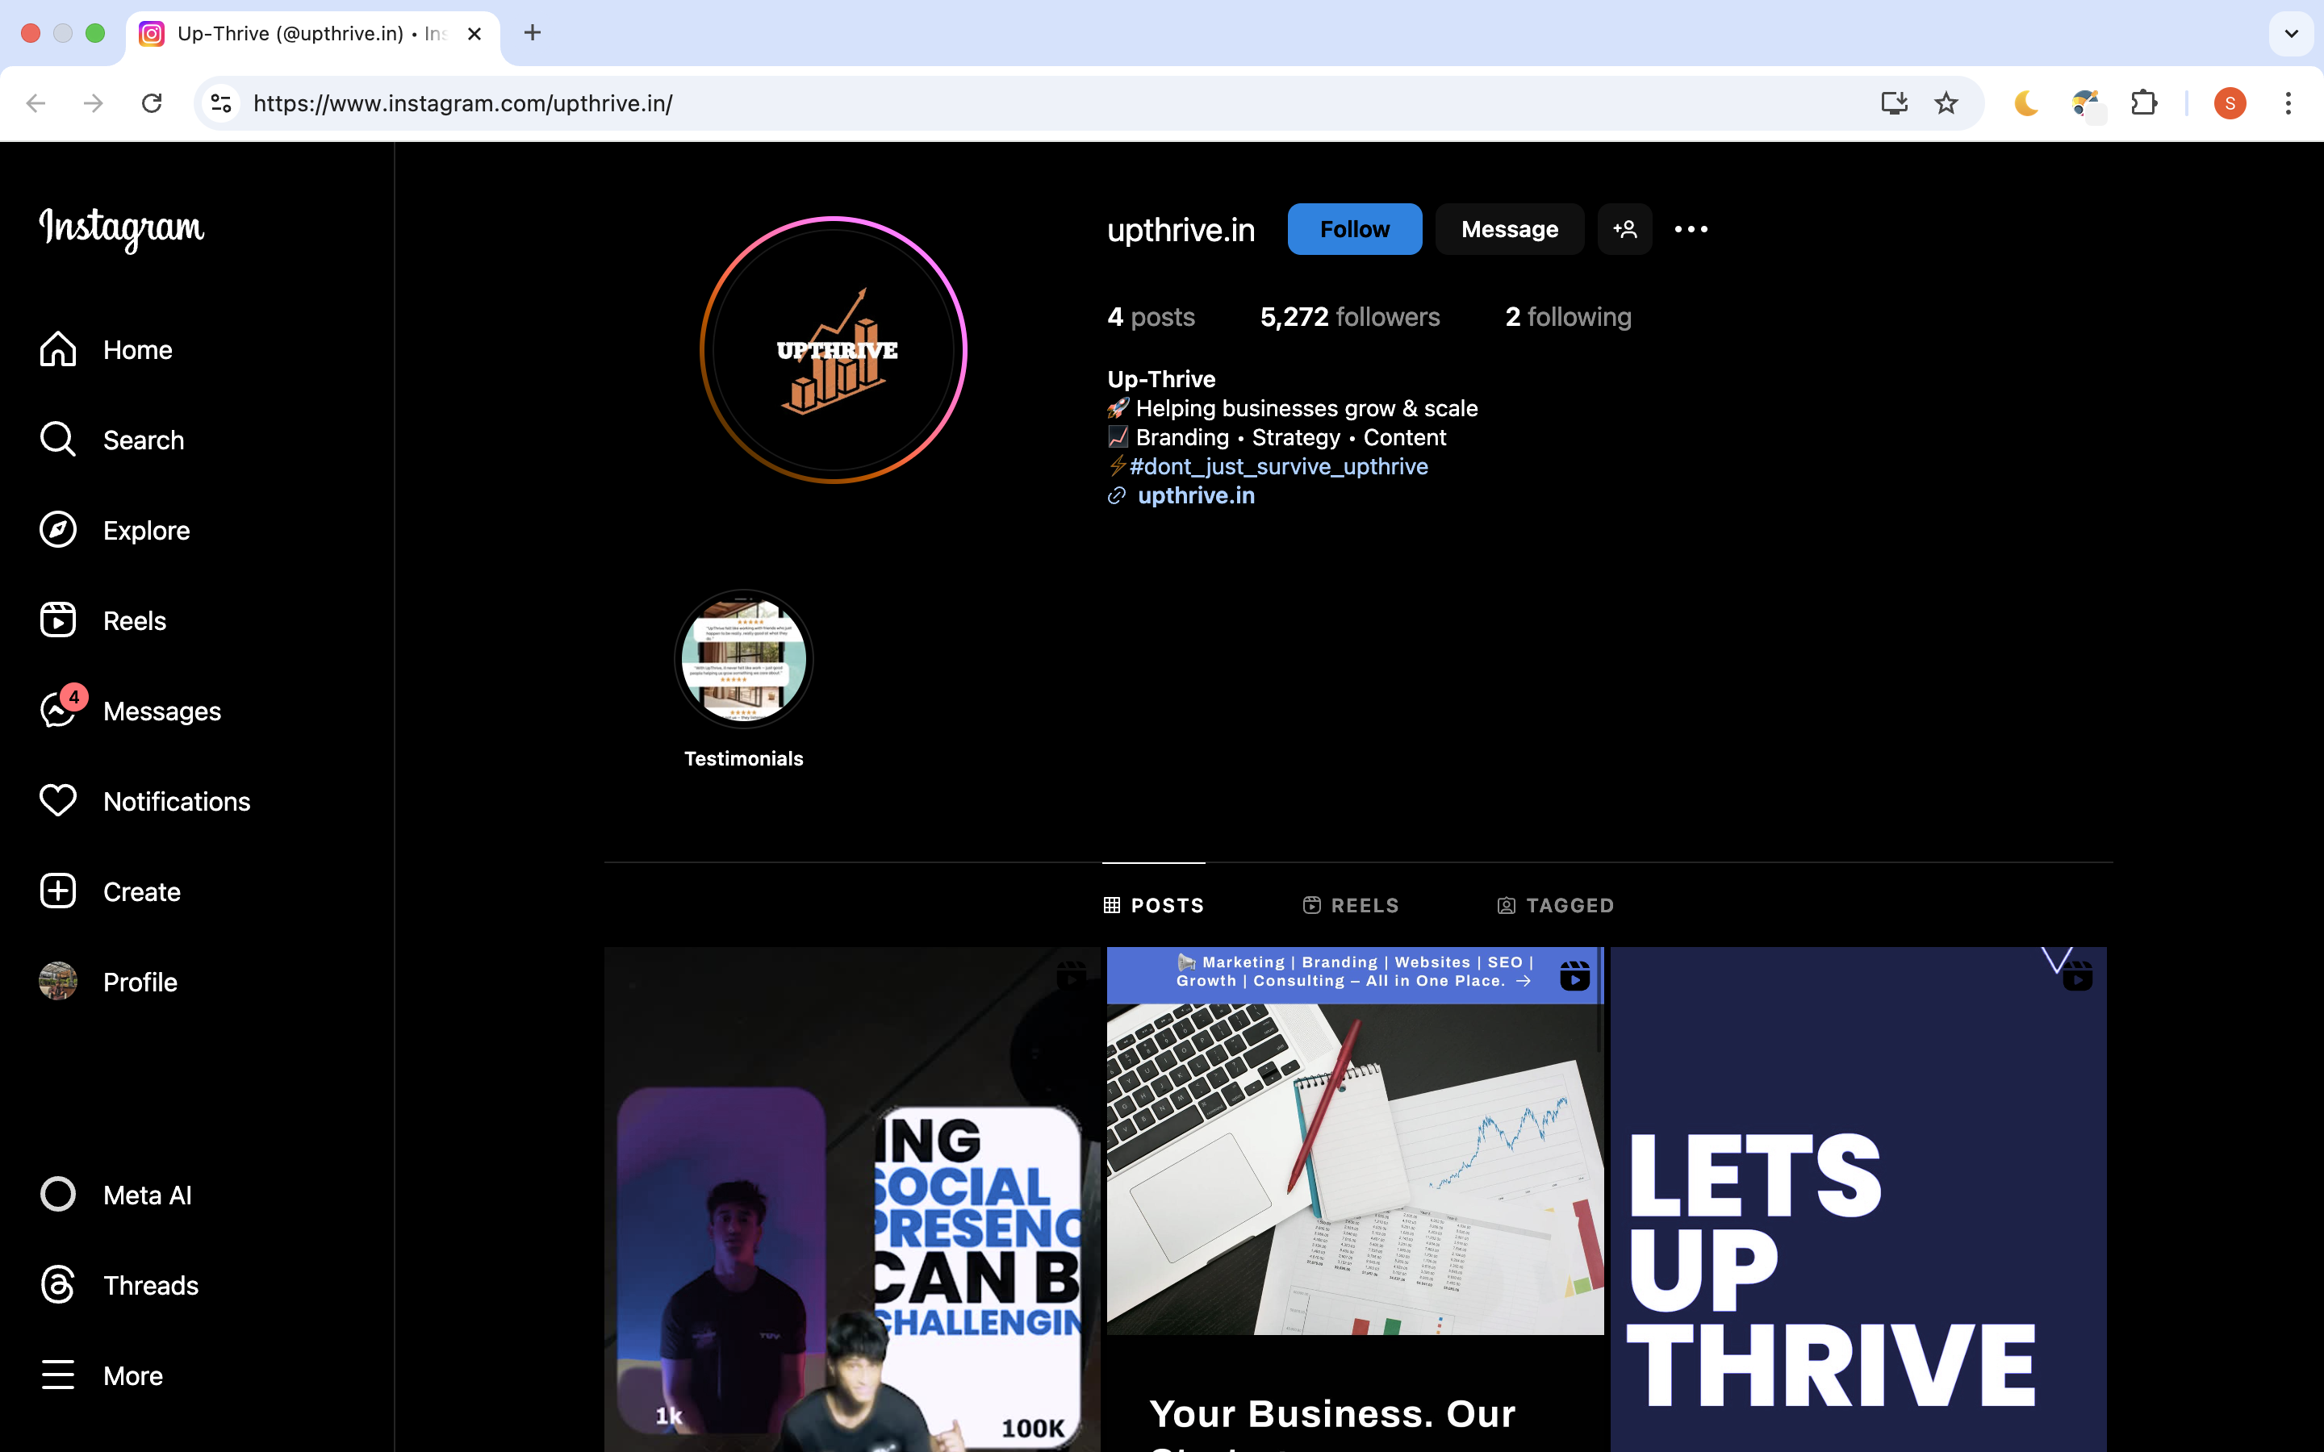Click the install app icon in address bar

point(1894,102)
